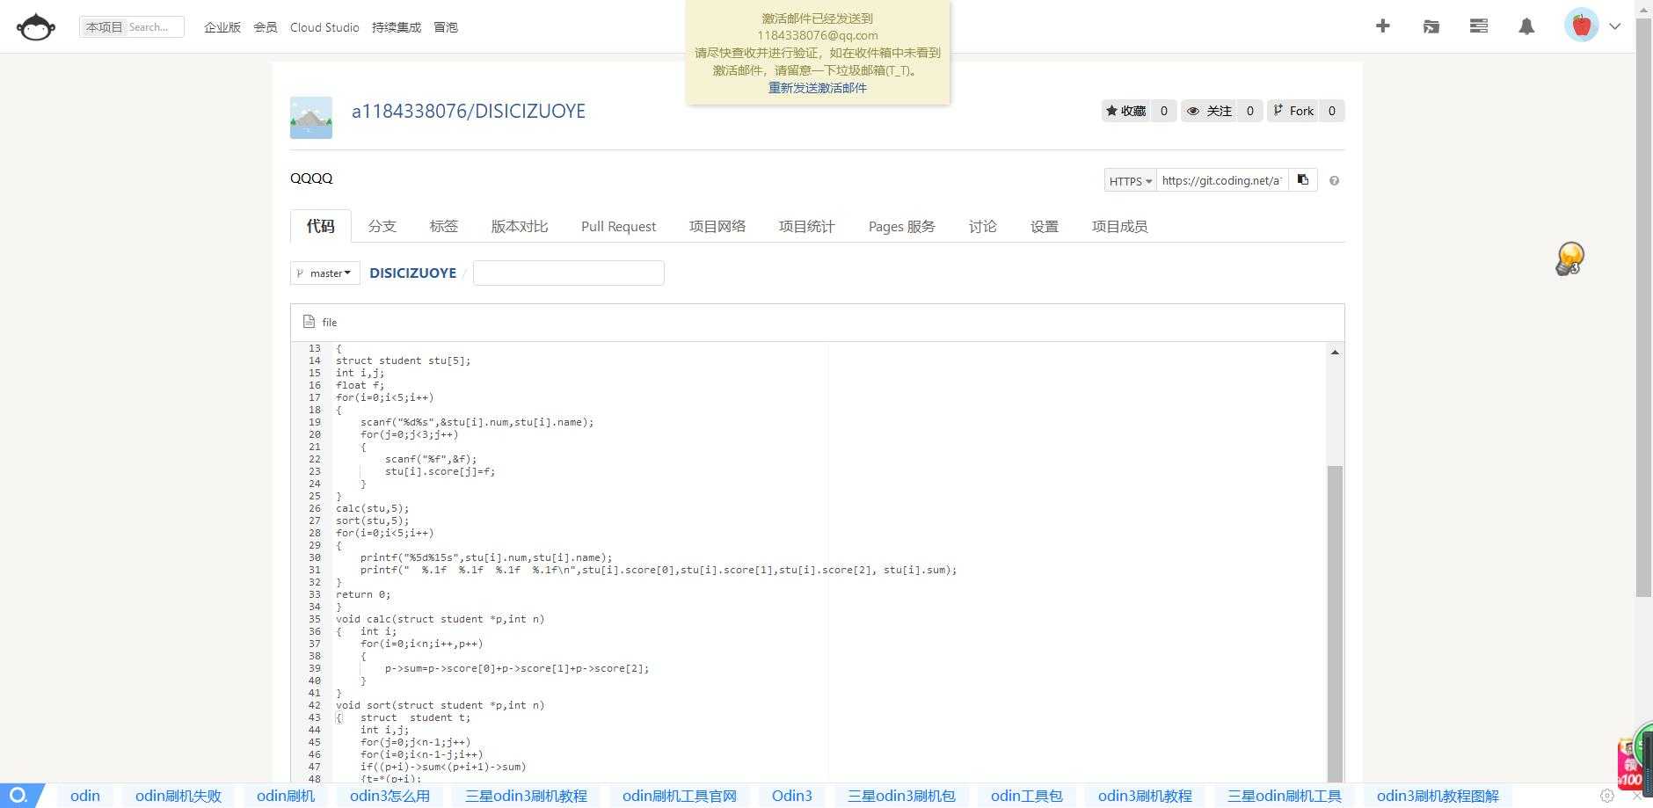The width and height of the screenshot is (1653, 808).
Task: Click the star count 0 beside 收藏
Action: (x=1164, y=111)
